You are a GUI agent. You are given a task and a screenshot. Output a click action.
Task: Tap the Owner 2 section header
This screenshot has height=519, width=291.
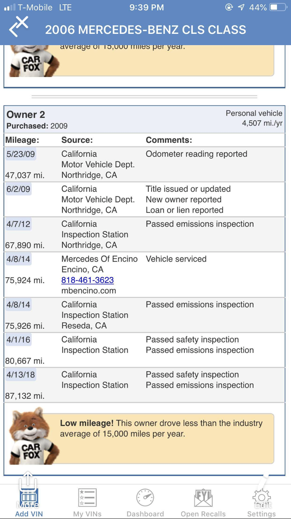pos(144,119)
